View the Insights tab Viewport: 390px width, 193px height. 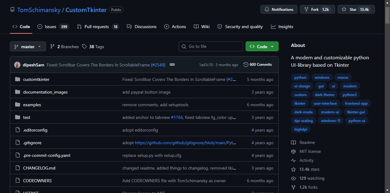point(282,27)
